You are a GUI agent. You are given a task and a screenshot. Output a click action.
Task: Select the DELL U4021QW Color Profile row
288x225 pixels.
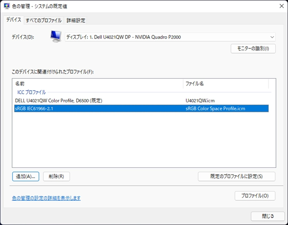pyautogui.click(x=141, y=100)
